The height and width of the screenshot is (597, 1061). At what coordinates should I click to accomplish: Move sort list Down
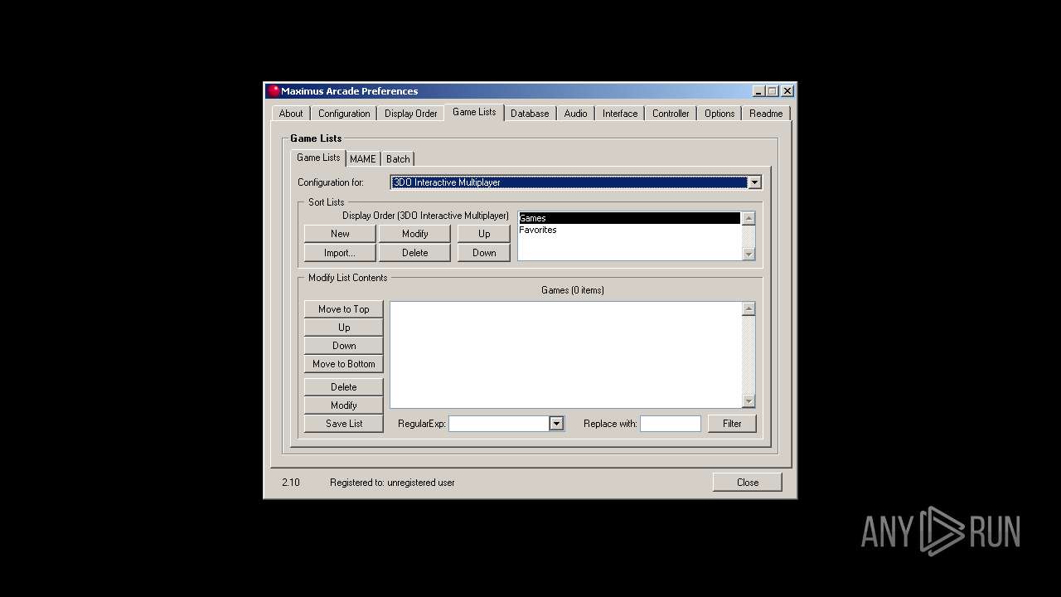(484, 253)
